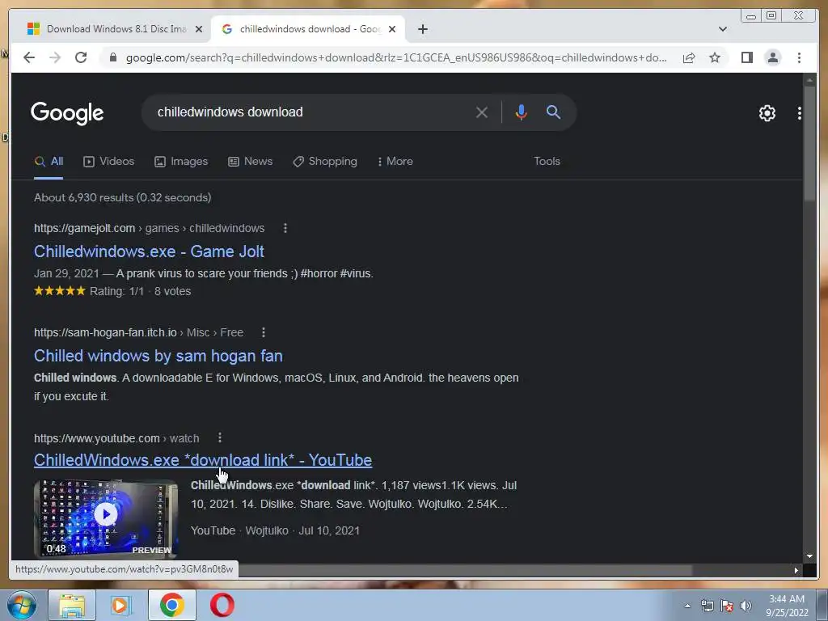This screenshot has height=621, width=828.
Task: Open the taskbar clock and date
Action: pos(787,606)
